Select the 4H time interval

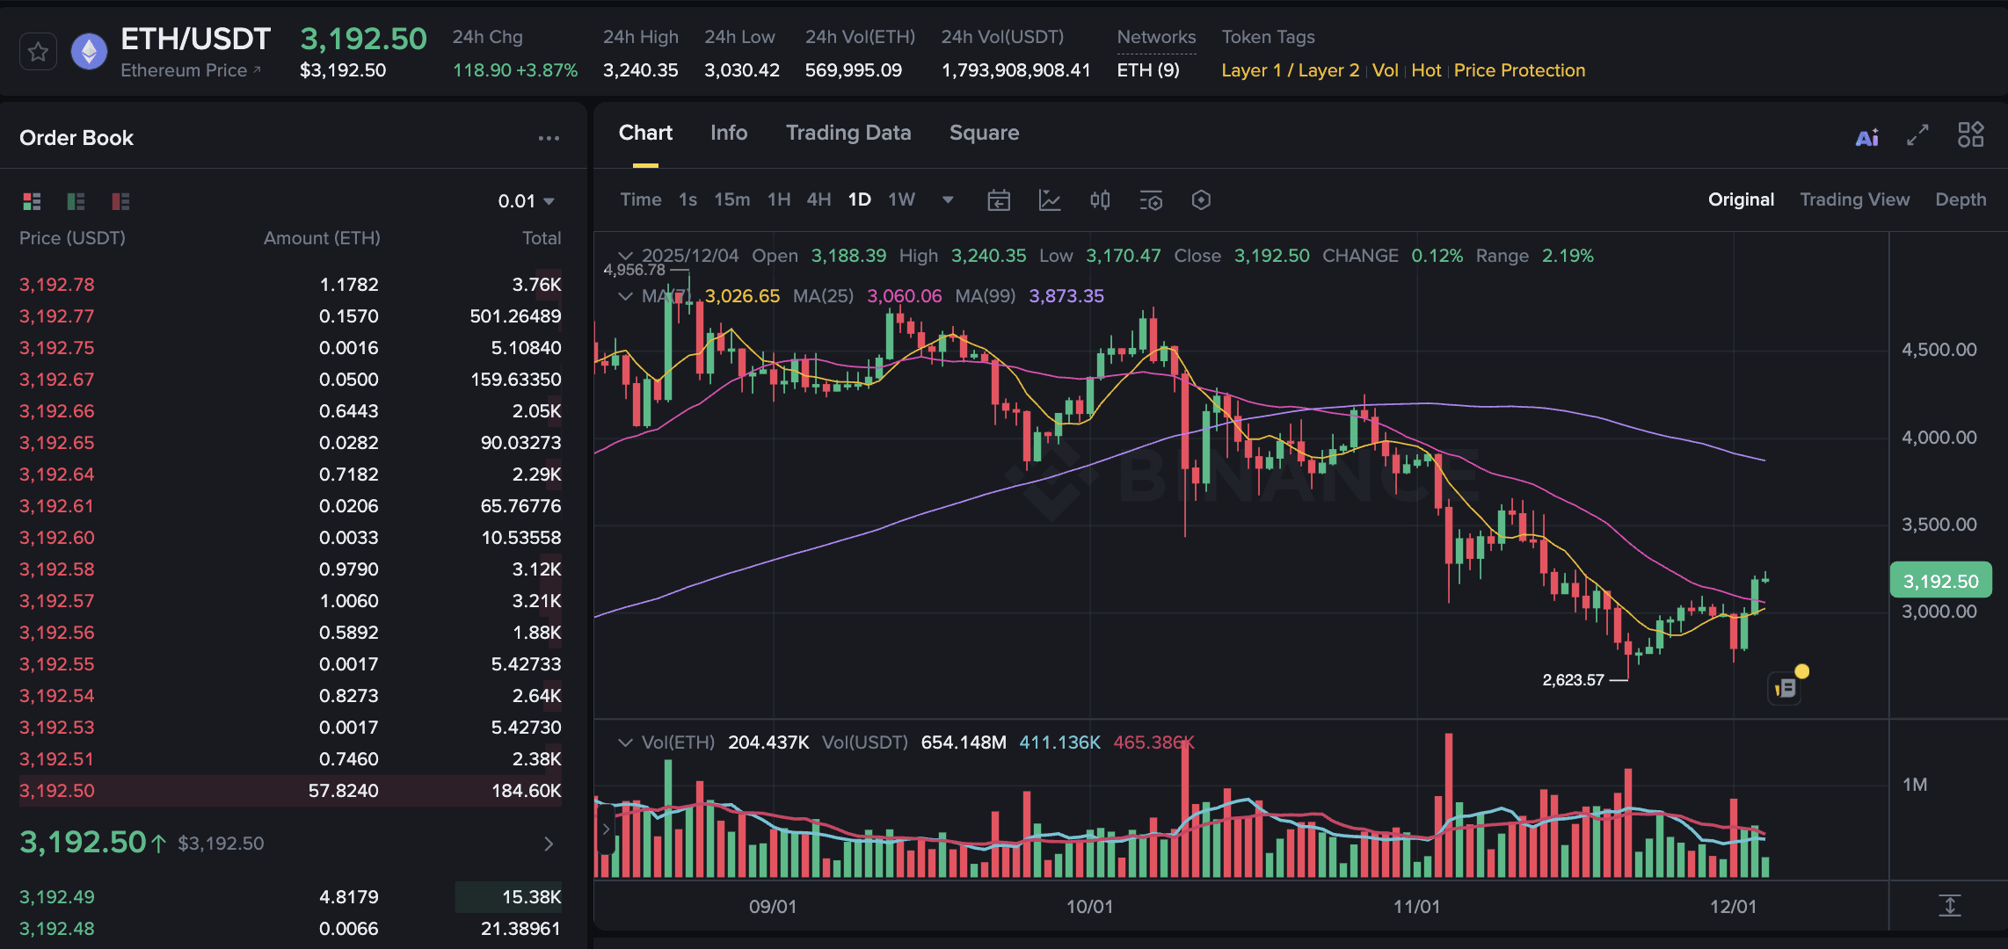(x=818, y=199)
